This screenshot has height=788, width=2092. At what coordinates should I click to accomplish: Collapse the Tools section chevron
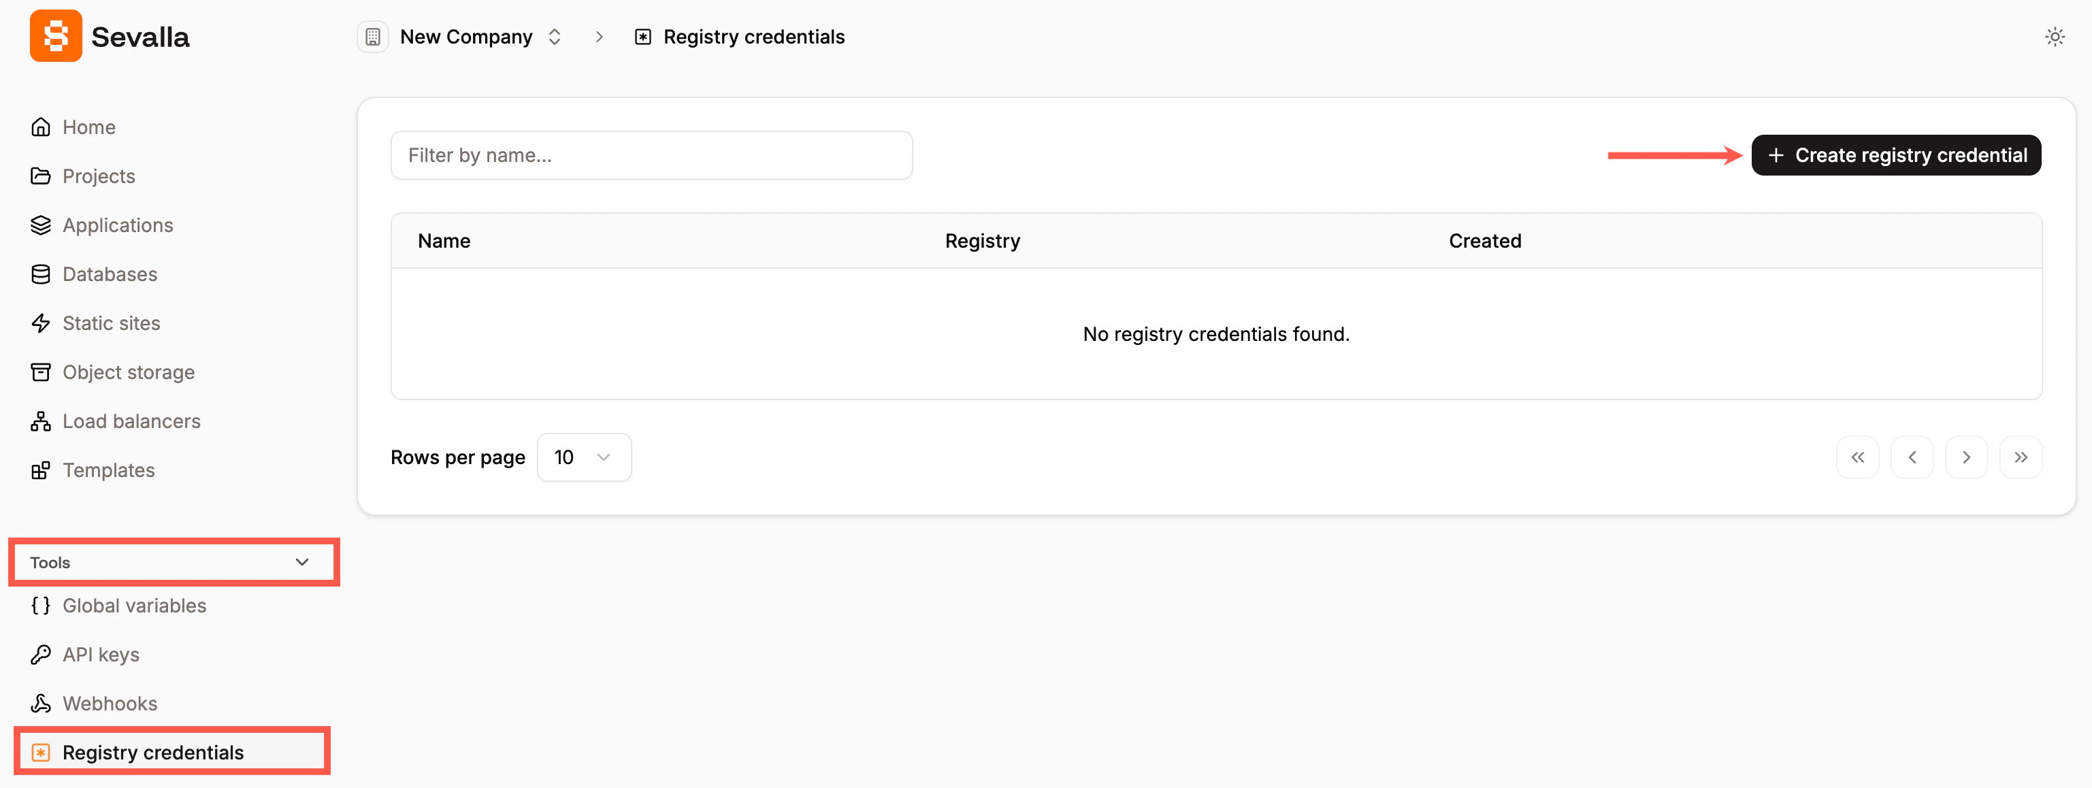301,561
